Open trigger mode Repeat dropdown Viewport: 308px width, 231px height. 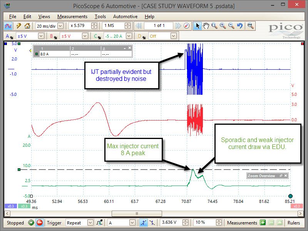coord(90,223)
